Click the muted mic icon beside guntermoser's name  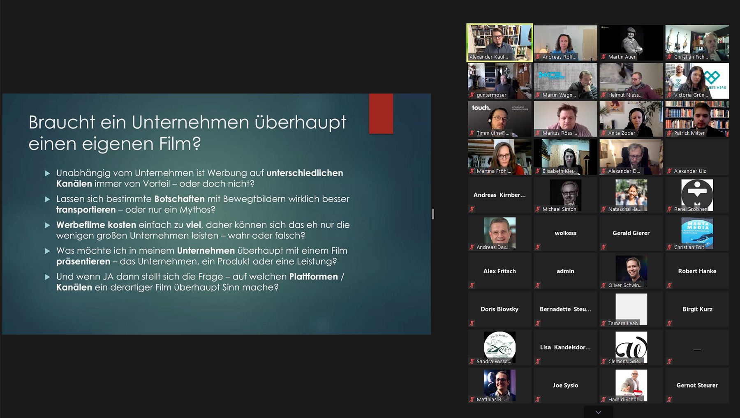coord(472,95)
